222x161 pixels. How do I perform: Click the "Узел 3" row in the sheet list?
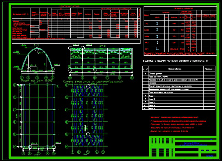[179, 102]
